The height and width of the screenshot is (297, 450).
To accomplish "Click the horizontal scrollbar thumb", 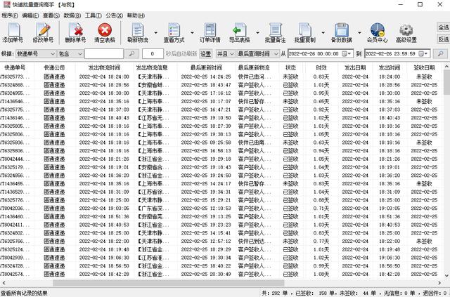I will (169, 283).
